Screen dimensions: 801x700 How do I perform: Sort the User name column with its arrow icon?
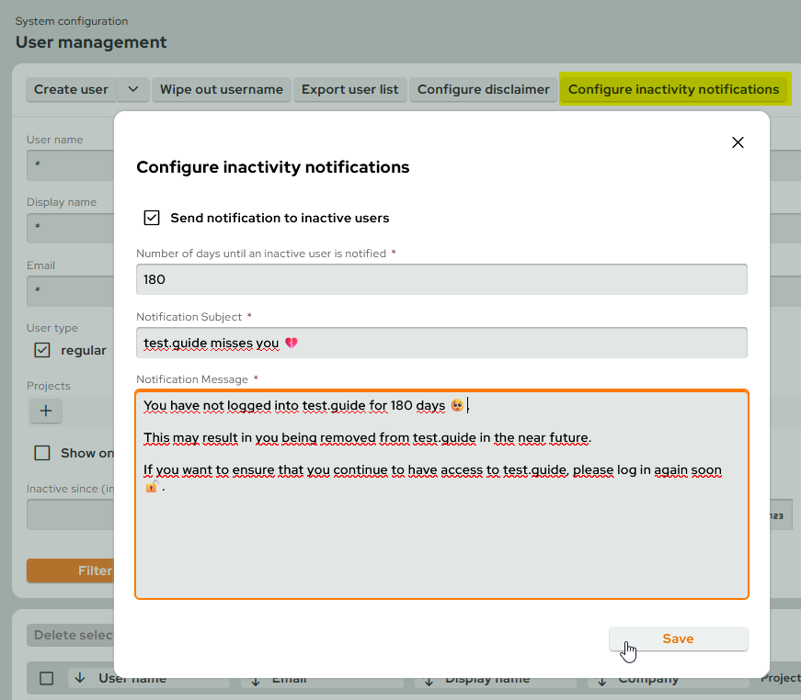(82, 678)
